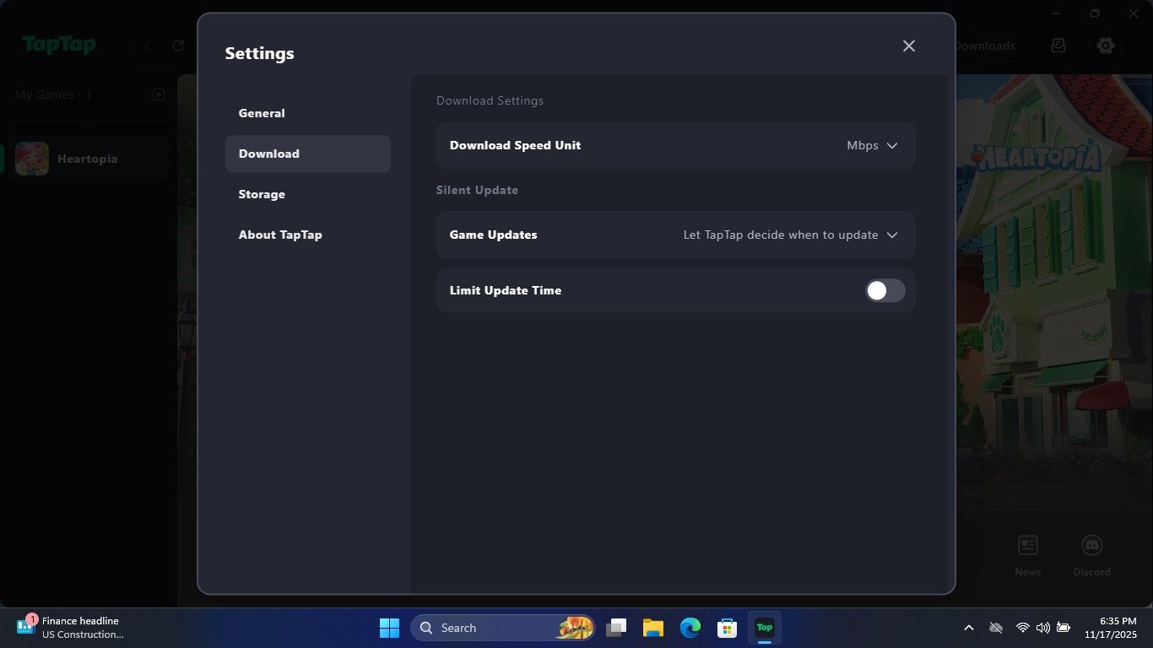Open the Download Speed Unit dropdown
Viewport: 1153px width, 648px height.
[873, 145]
